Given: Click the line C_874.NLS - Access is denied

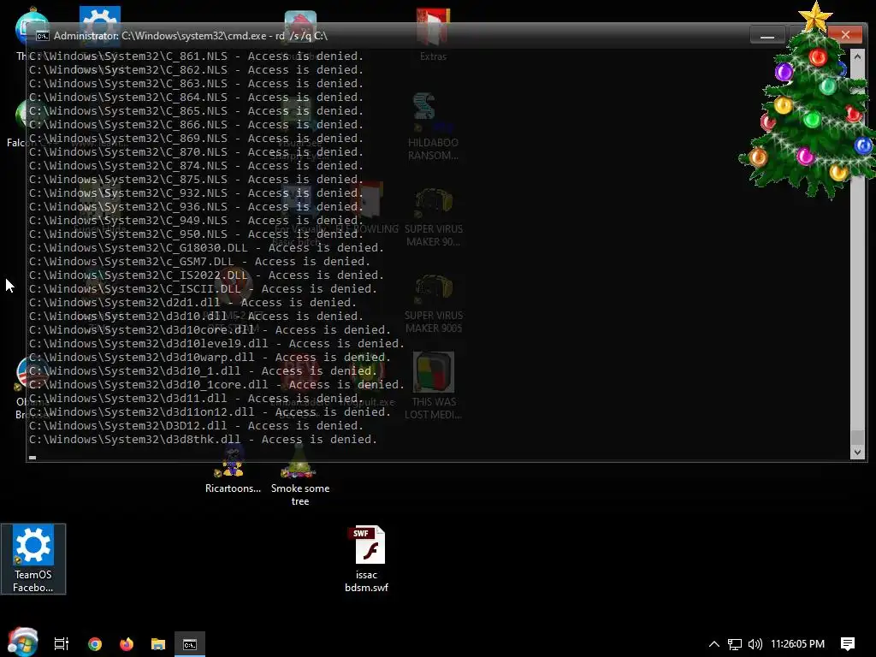Looking at the screenshot, I should 196,165.
